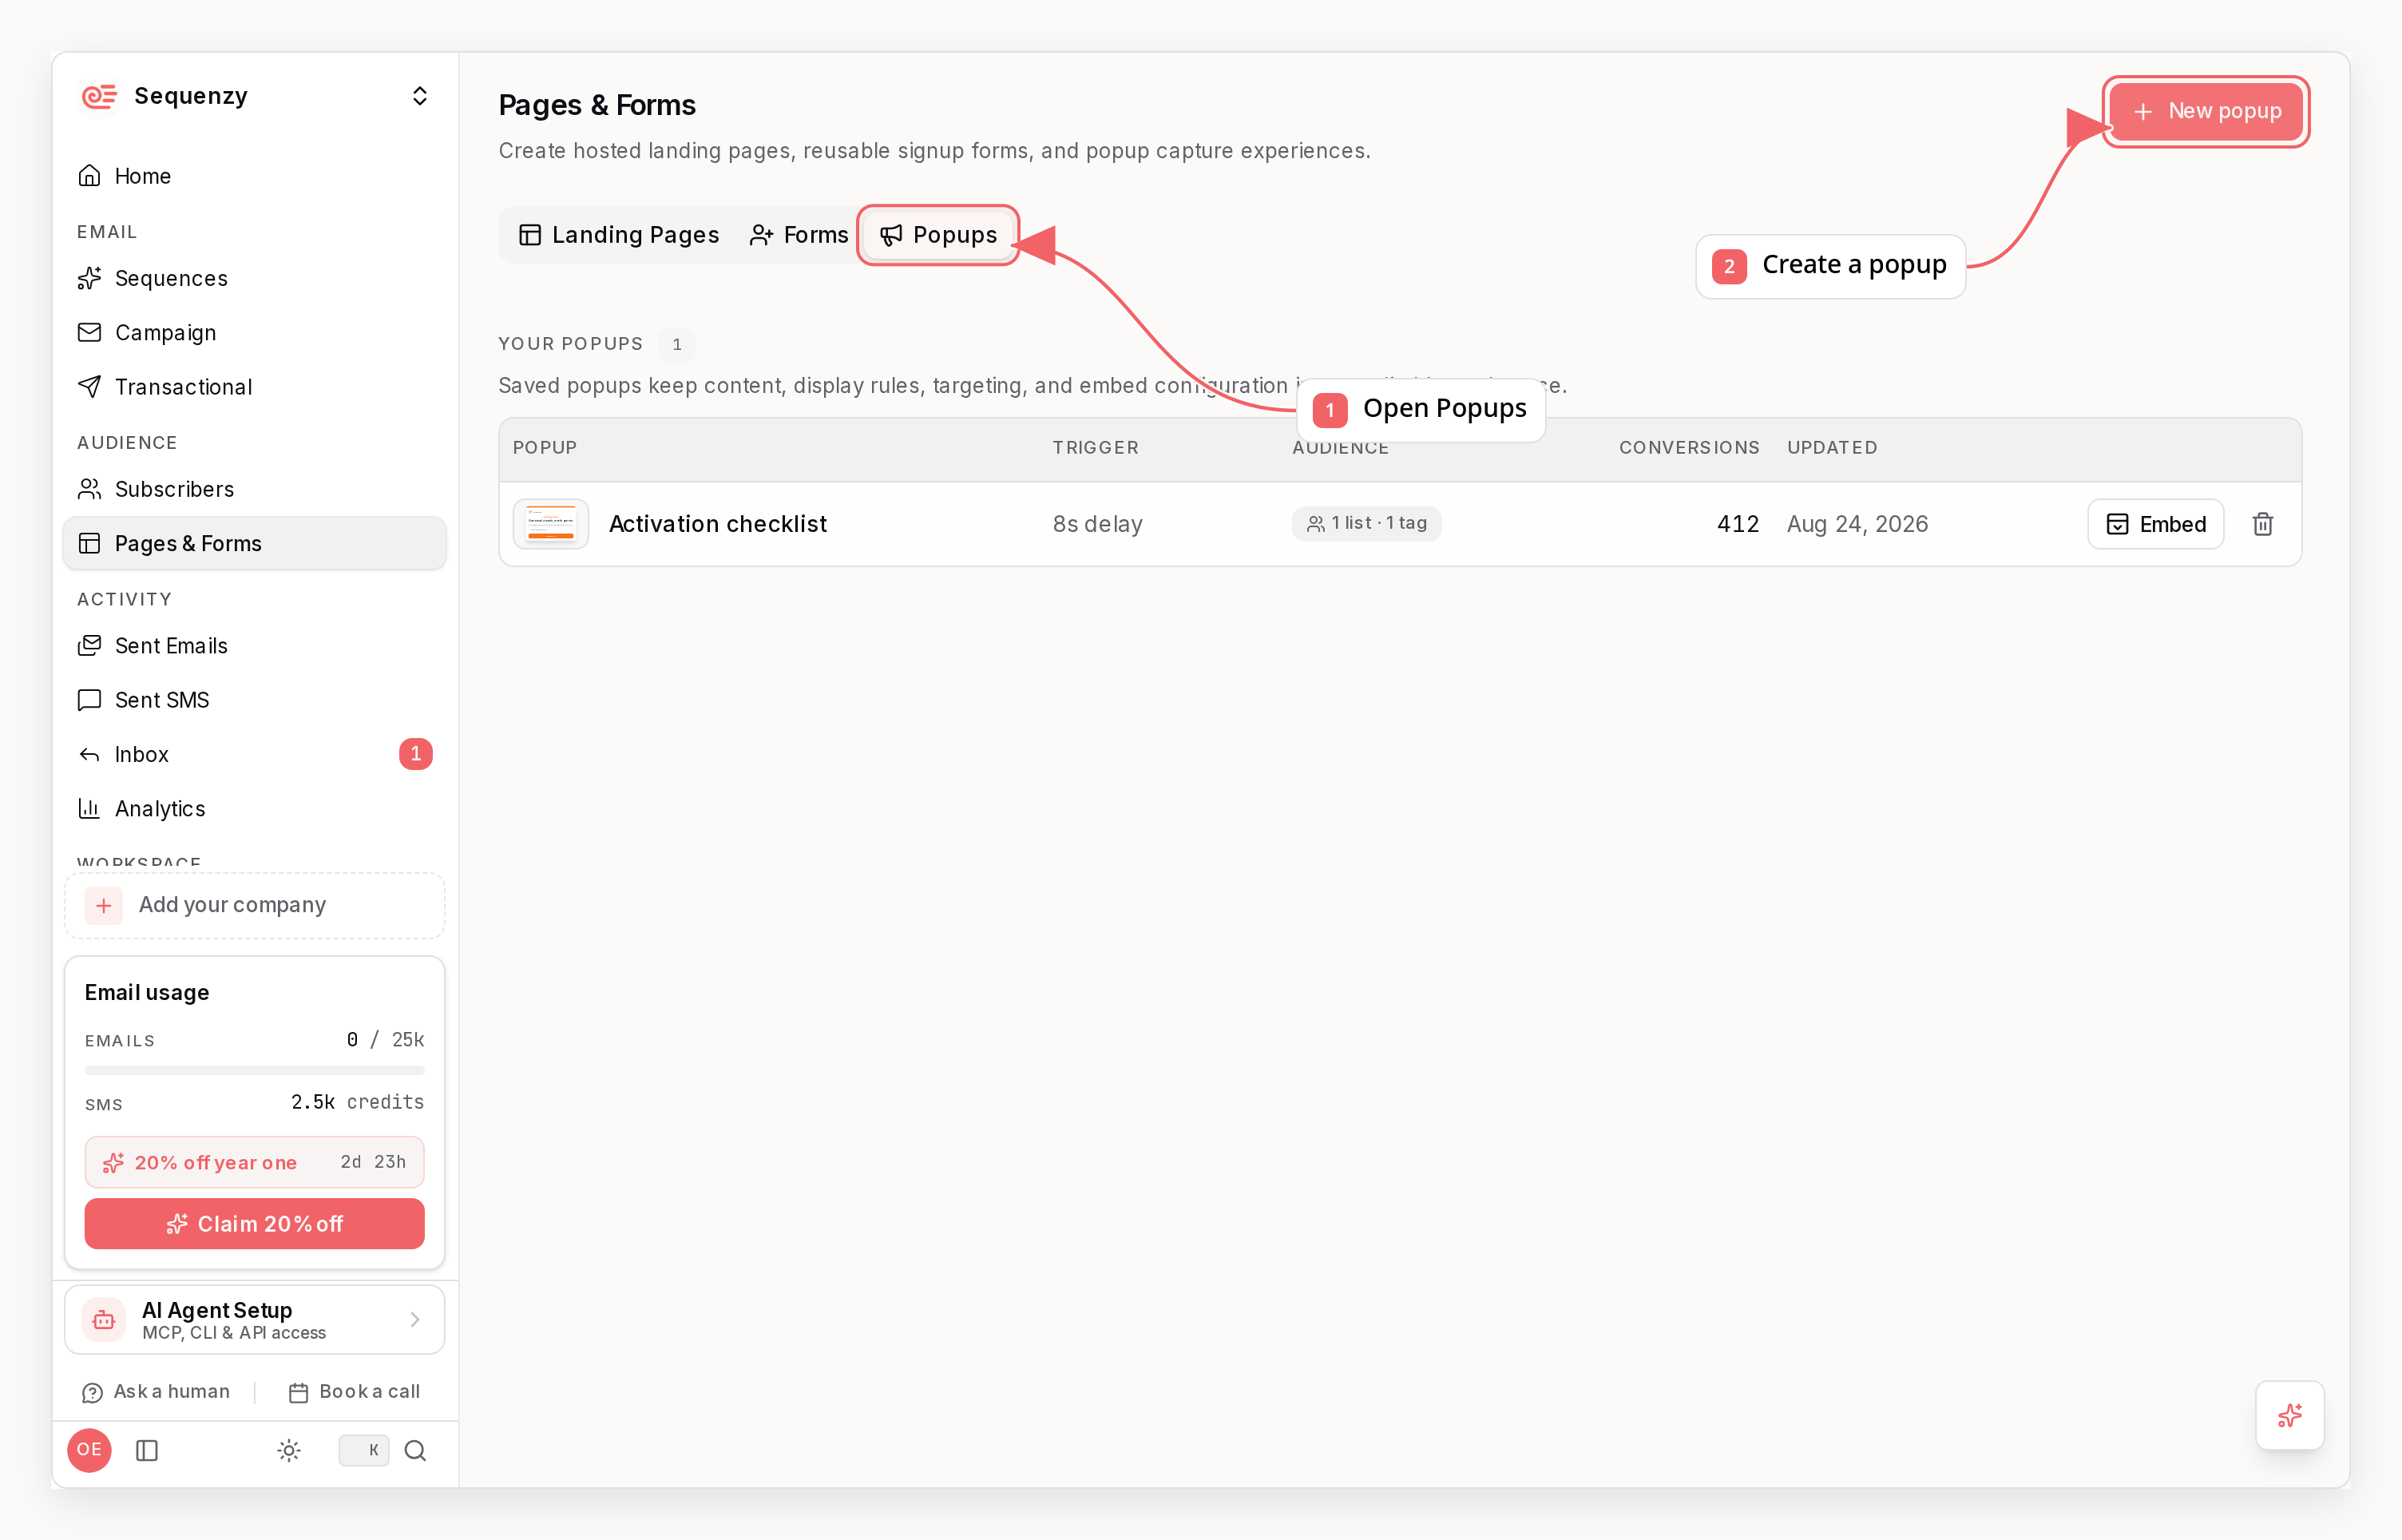Image resolution: width=2402 pixels, height=1540 pixels.
Task: Click the Email usage heading
Action: 147,993
